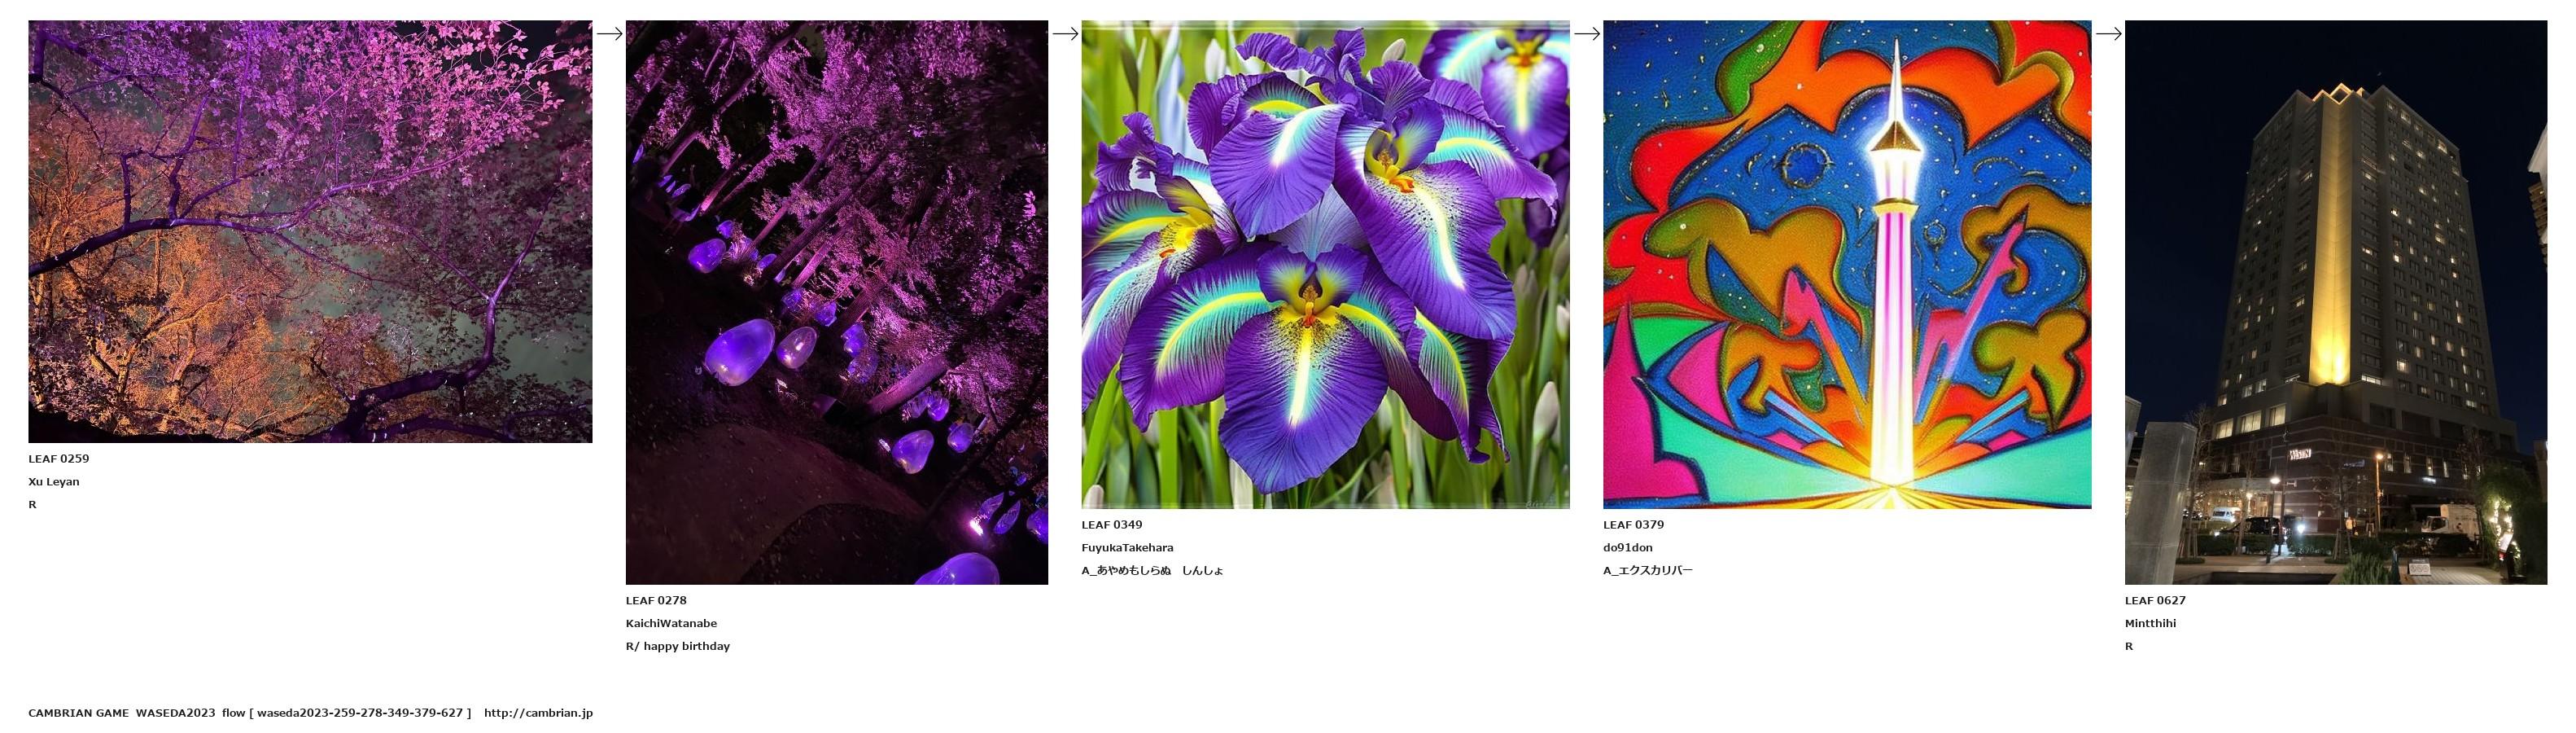Click the LEAF 0278 label

656,601
